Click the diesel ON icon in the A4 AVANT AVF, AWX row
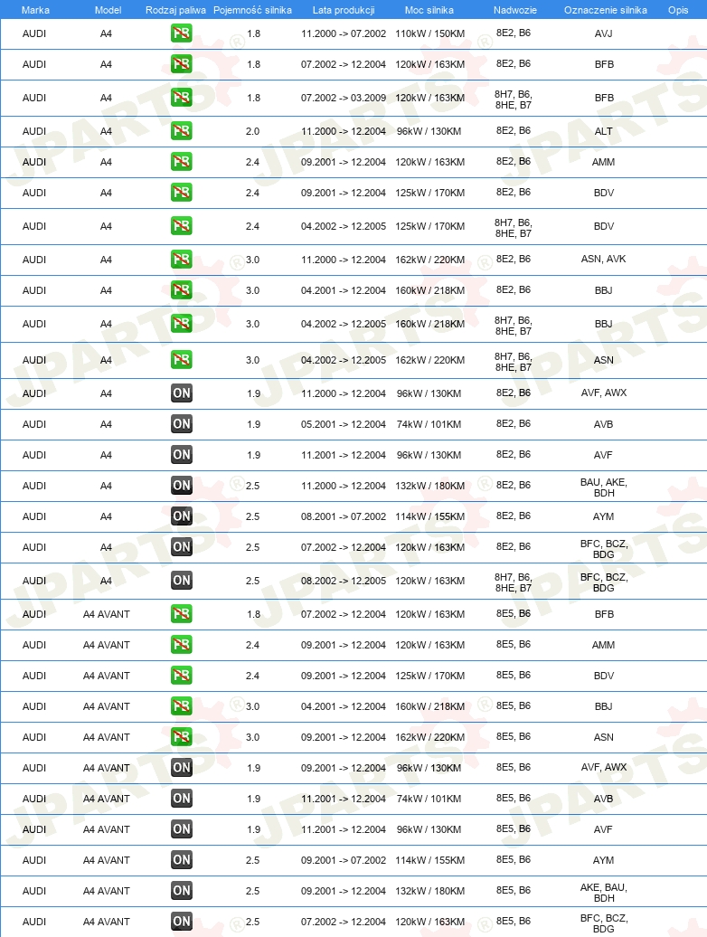The image size is (707, 937). point(182,767)
